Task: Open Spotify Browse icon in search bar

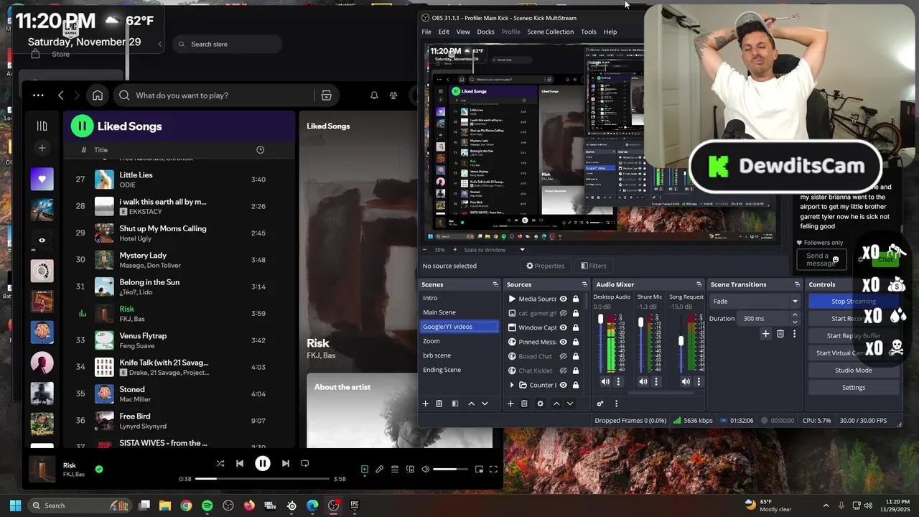Action: pos(326,96)
